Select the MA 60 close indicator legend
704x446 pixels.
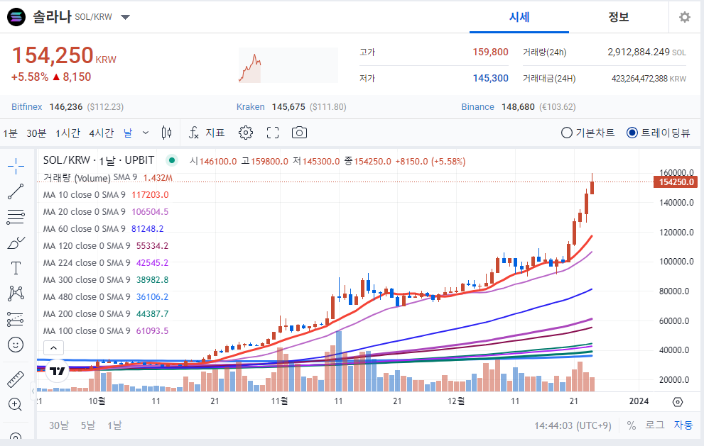(x=103, y=228)
